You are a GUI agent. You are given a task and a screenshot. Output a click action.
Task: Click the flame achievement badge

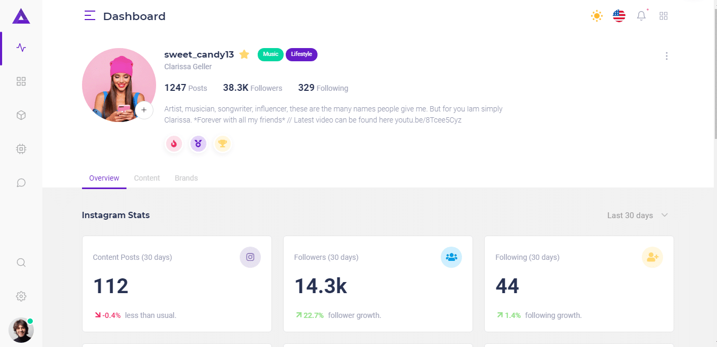[x=174, y=143]
